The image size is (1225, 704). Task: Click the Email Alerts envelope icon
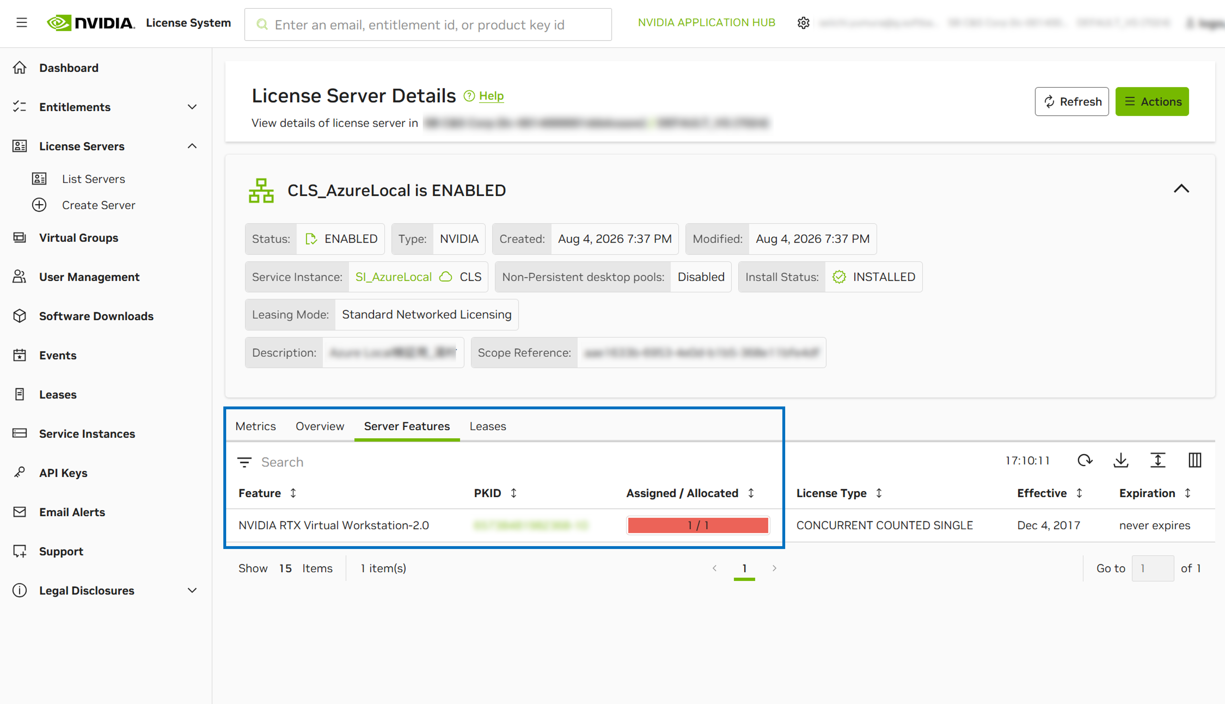click(20, 511)
